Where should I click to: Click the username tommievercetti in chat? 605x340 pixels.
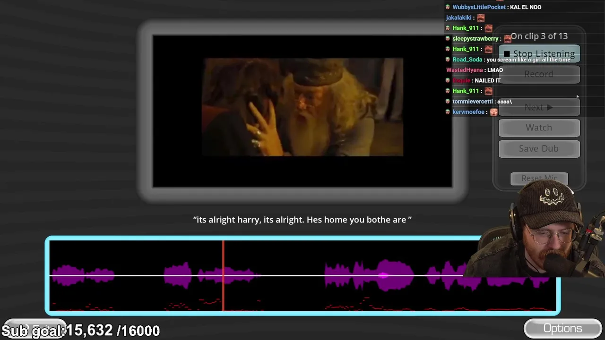pyautogui.click(x=472, y=102)
